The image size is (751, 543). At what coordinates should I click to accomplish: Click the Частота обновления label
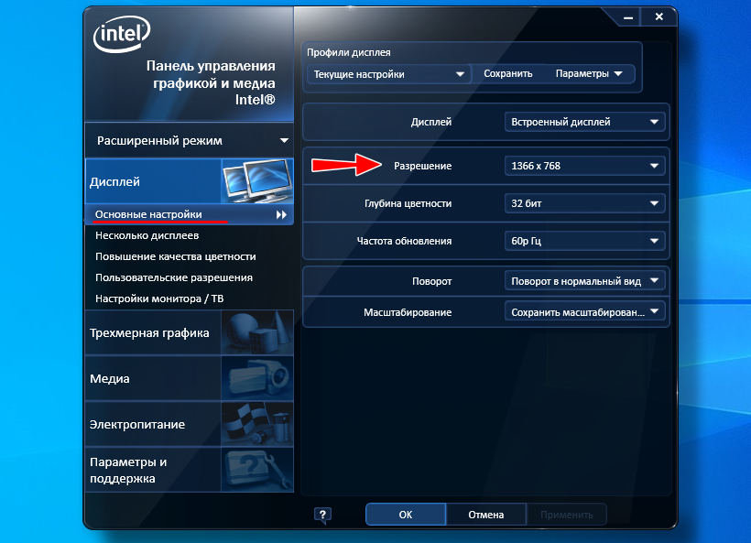click(404, 241)
